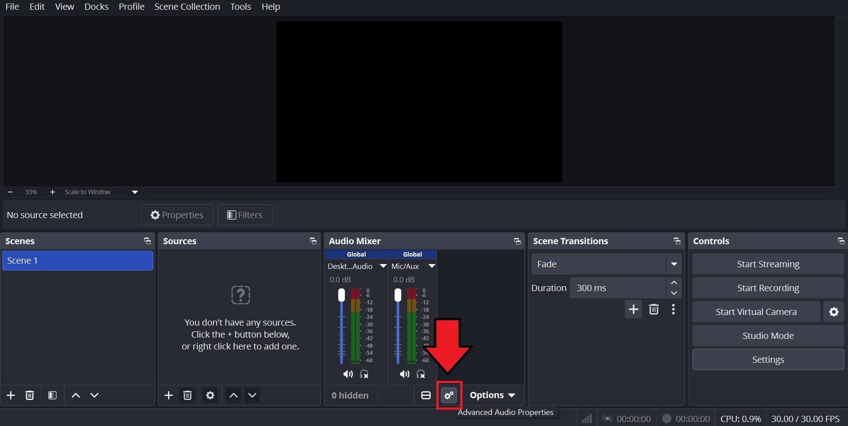
Task: Open the Docks menu
Action: click(x=96, y=7)
